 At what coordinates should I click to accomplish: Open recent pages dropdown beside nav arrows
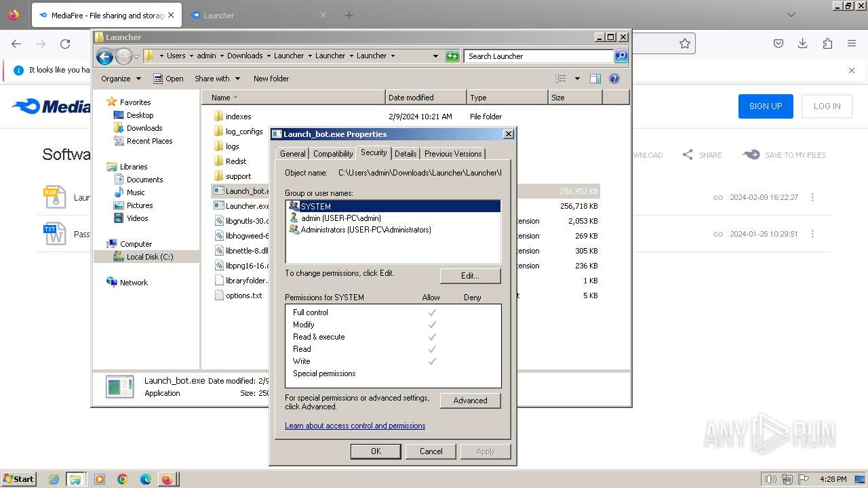pos(137,56)
